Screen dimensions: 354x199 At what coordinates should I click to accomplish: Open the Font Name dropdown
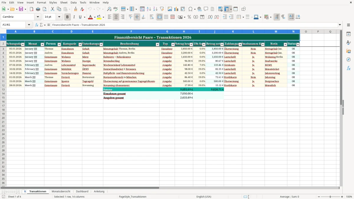pyautogui.click(x=38, y=17)
